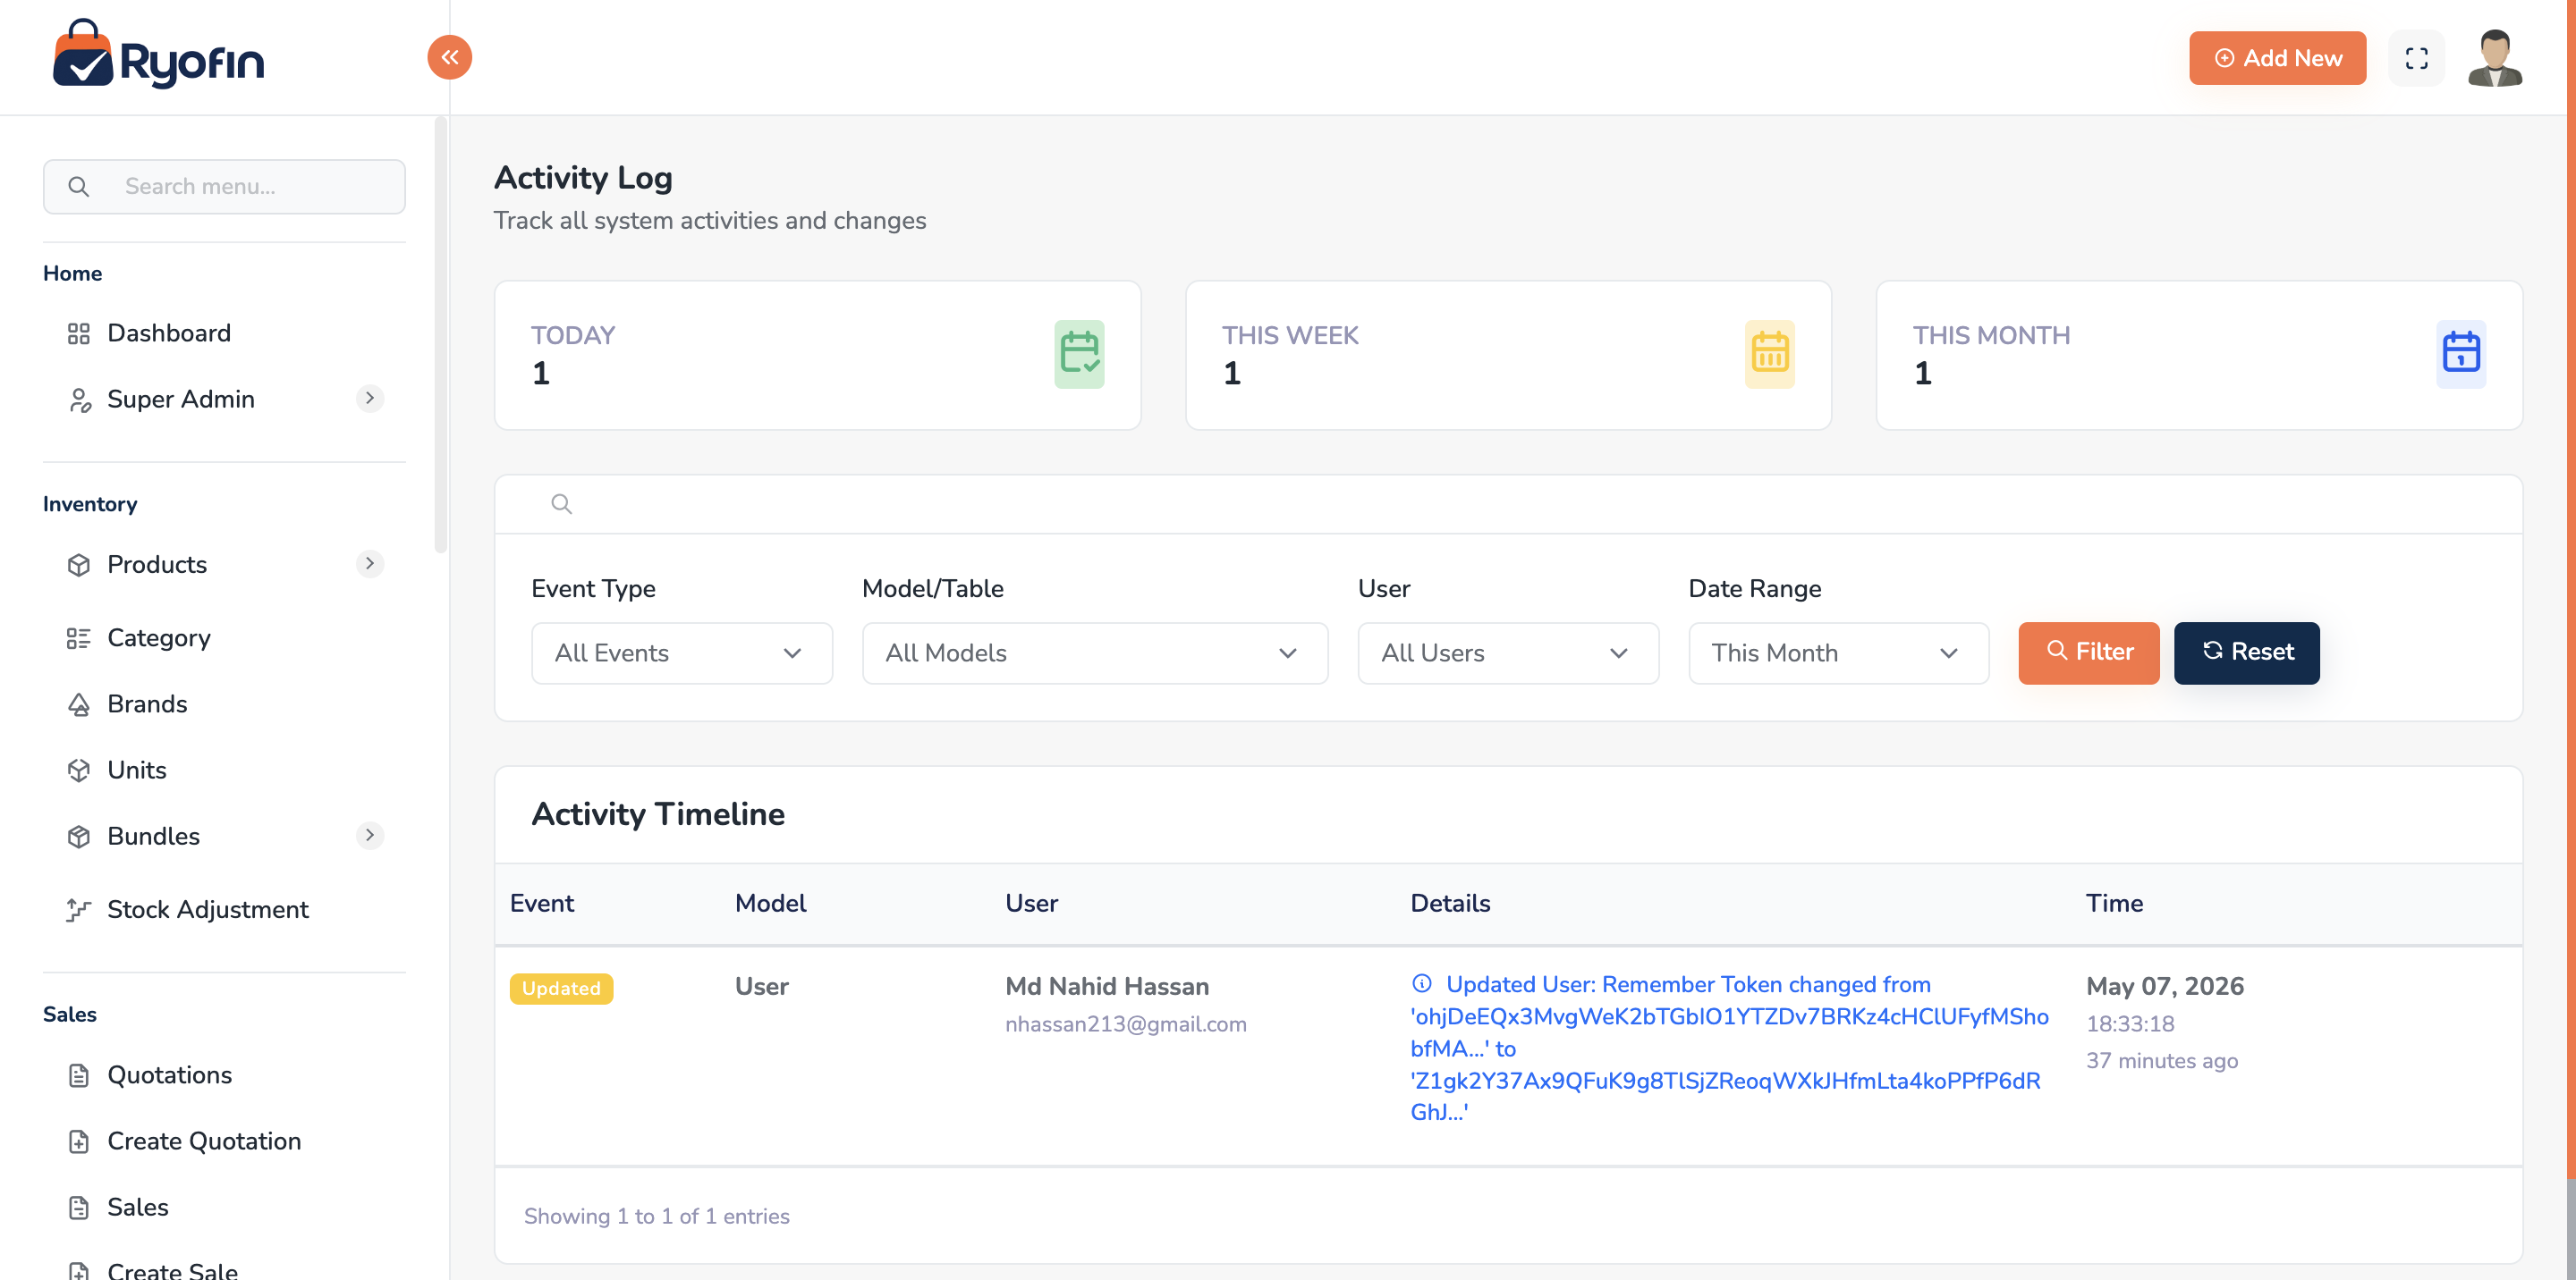
Task: Open Units in sidebar
Action: tap(137, 770)
